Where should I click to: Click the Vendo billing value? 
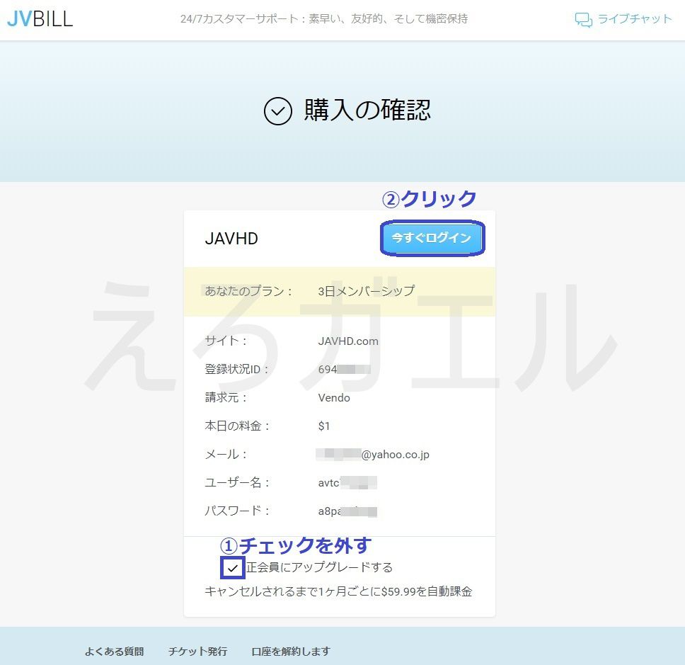(x=334, y=398)
